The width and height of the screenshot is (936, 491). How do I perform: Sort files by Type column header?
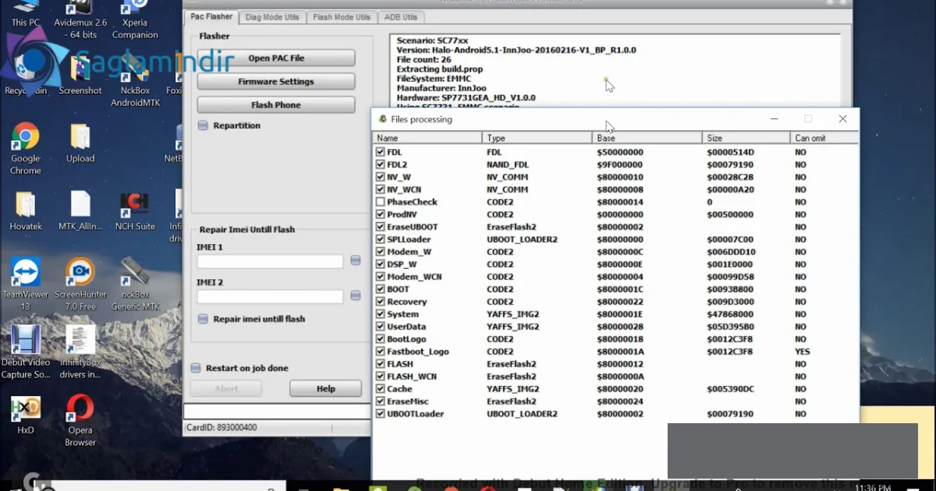537,138
